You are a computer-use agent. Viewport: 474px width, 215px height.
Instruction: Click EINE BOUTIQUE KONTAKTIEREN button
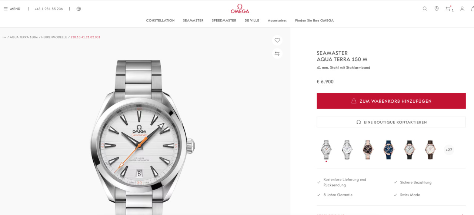pos(391,122)
